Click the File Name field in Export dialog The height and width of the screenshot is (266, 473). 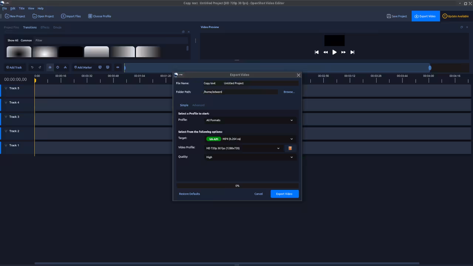251,83
